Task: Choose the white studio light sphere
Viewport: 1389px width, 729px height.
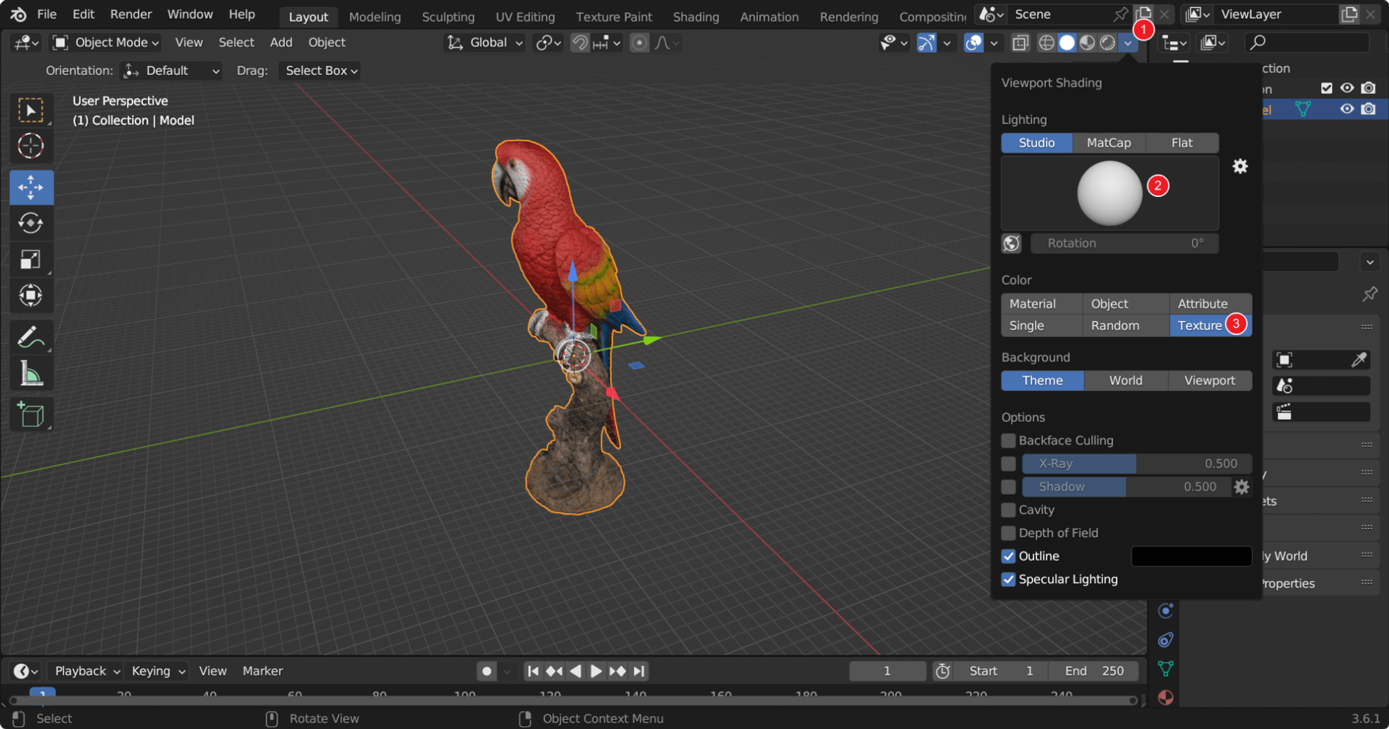Action: coord(1108,193)
